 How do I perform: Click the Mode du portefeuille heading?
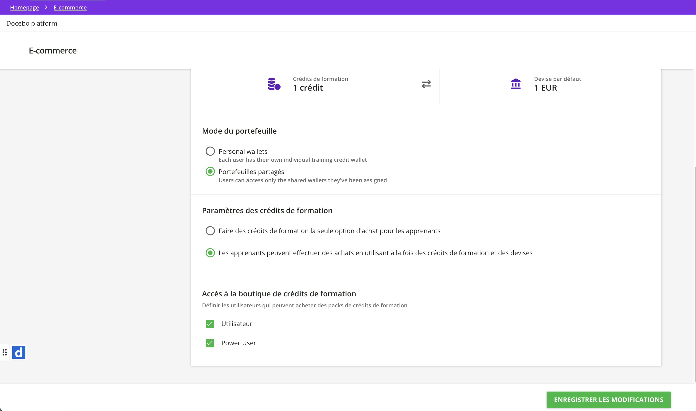coord(239,131)
